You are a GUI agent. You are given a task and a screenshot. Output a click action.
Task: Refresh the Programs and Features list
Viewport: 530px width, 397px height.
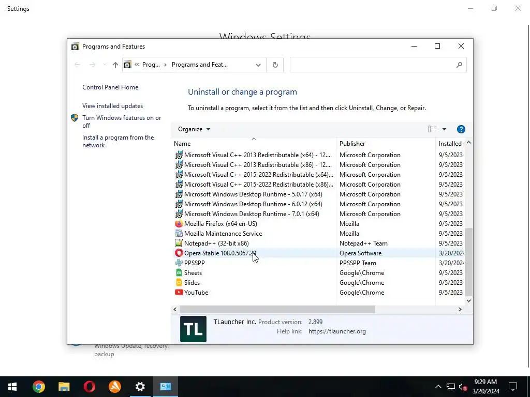click(x=275, y=65)
